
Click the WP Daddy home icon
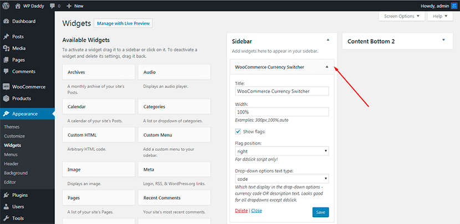(x=18, y=6)
